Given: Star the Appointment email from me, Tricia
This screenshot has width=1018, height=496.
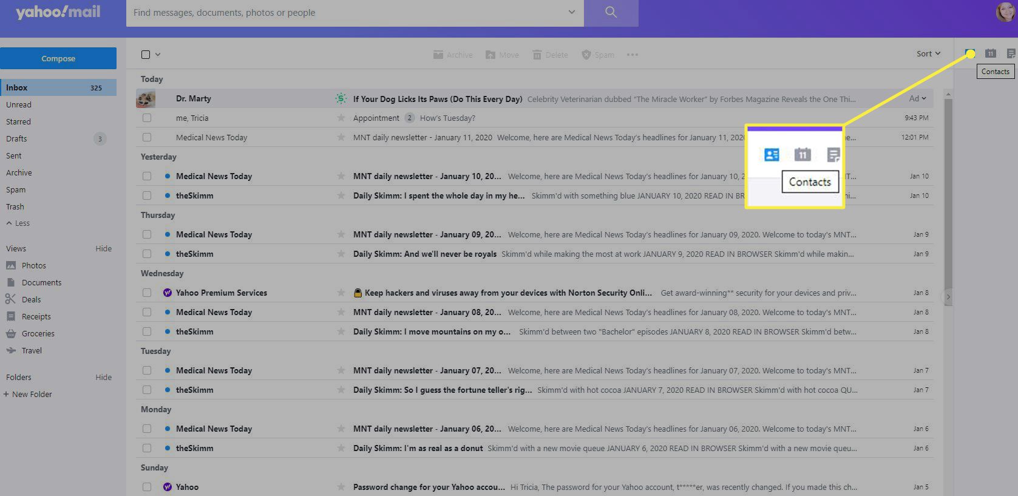Looking at the screenshot, I should [341, 118].
